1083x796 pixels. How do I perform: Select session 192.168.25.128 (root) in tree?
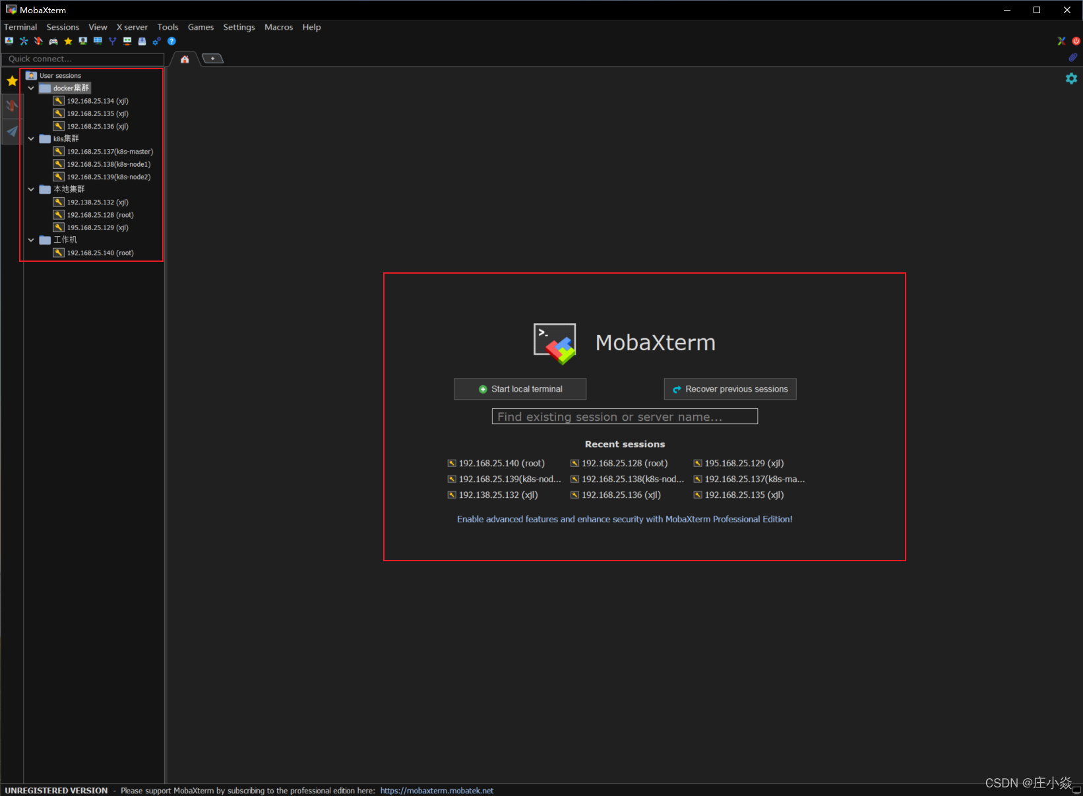pos(94,215)
